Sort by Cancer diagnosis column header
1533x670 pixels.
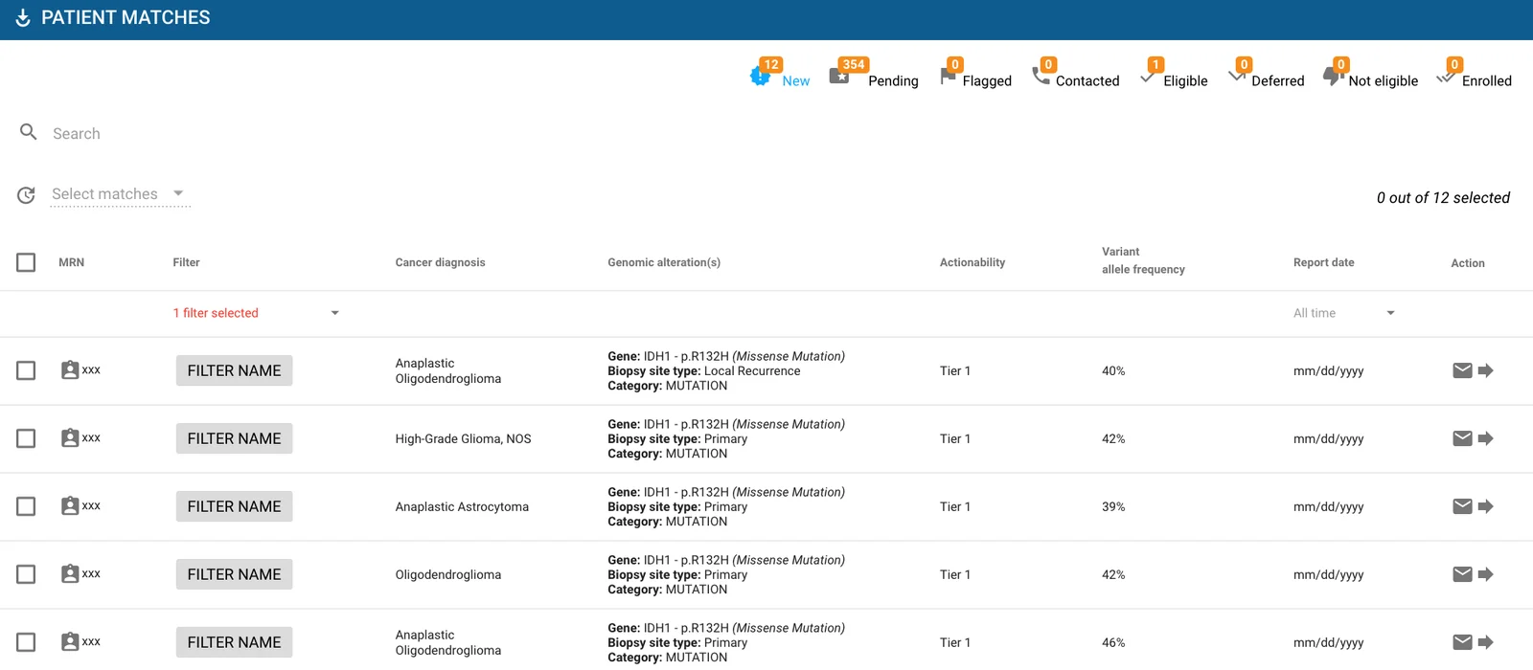(x=440, y=262)
